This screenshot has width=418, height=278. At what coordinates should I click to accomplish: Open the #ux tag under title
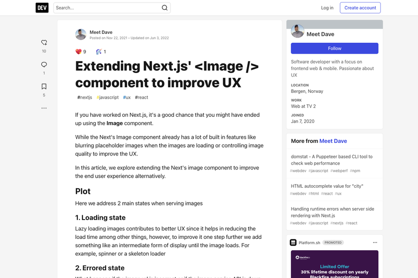[127, 98]
